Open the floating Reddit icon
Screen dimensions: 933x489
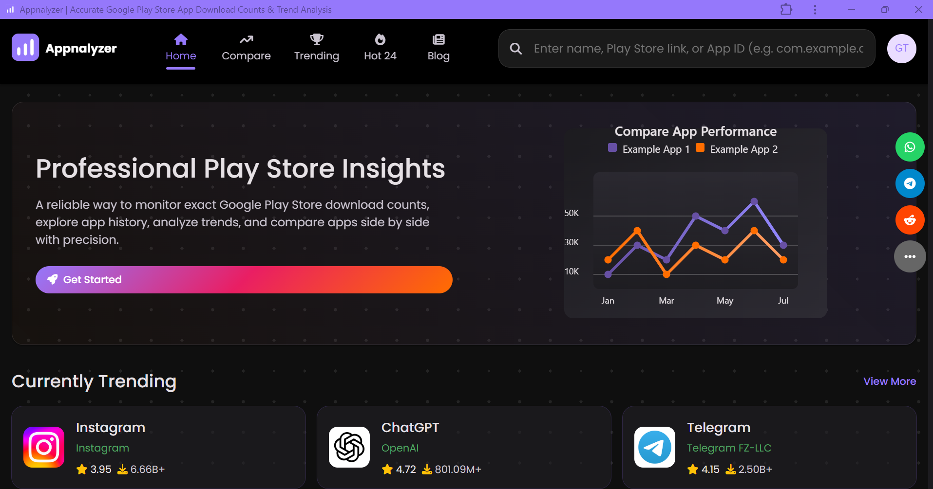[910, 219]
